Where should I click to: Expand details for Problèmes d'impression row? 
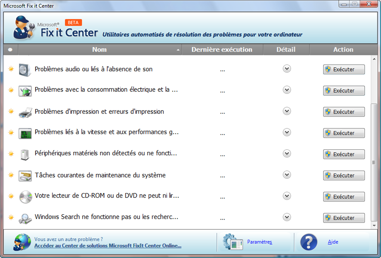coord(287,111)
